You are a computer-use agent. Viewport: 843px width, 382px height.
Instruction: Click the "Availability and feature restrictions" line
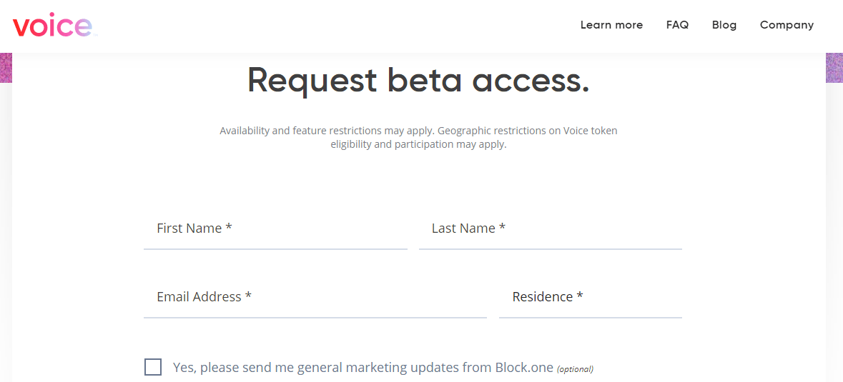pos(418,131)
